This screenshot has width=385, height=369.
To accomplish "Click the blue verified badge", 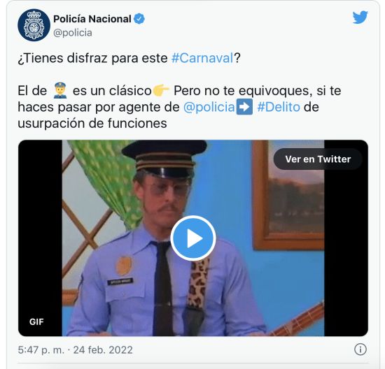I will point(139,19).
